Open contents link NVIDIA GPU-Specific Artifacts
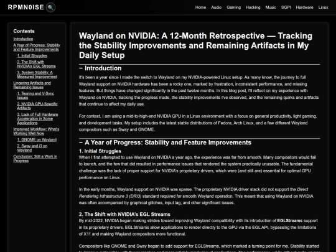The image size is (336, 252). tap(37, 106)
